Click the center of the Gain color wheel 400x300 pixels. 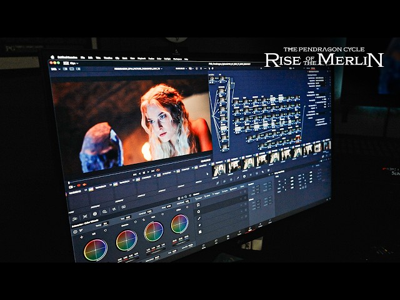(x=154, y=231)
